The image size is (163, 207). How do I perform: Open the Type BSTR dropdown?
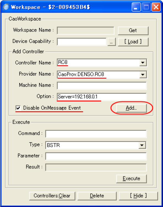142,145
